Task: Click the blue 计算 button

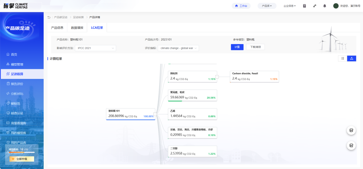Action: click(237, 47)
